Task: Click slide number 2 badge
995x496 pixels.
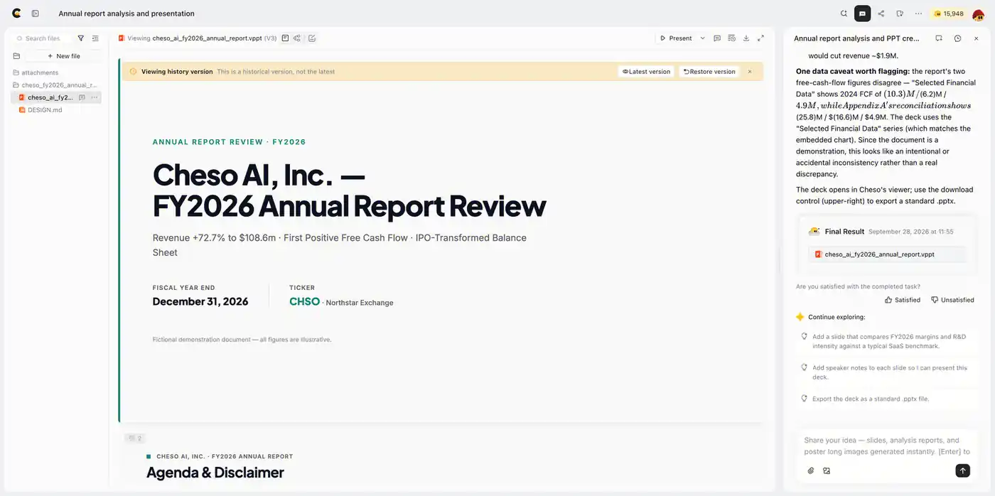Action: click(135, 438)
